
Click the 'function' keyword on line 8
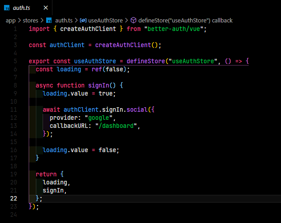point(71,85)
